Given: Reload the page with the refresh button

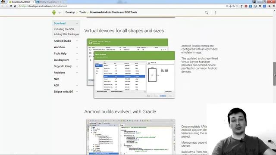Looking at the screenshot, I should tap(11, 6).
